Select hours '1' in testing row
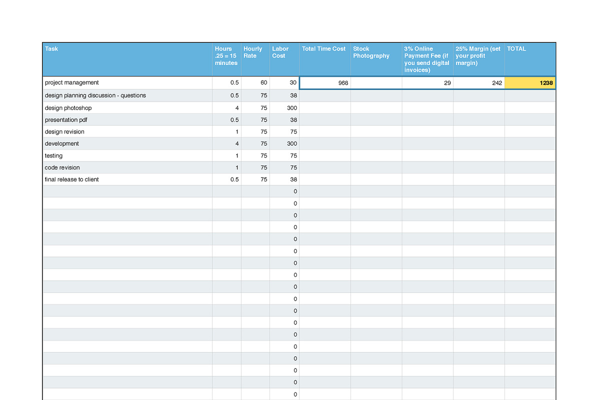 click(x=227, y=156)
